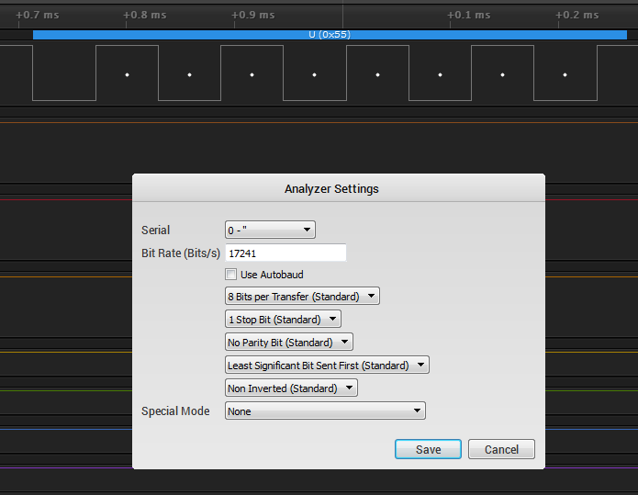
Task: Click the Special Mode label
Action: [x=175, y=411]
